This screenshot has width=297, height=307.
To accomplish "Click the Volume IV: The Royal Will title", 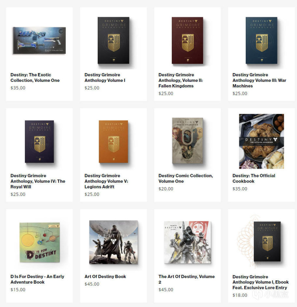I will click(38, 181).
